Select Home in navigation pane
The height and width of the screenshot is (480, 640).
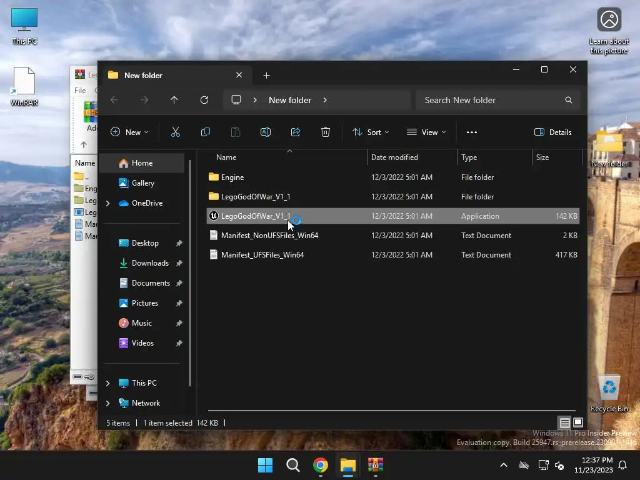(142, 163)
